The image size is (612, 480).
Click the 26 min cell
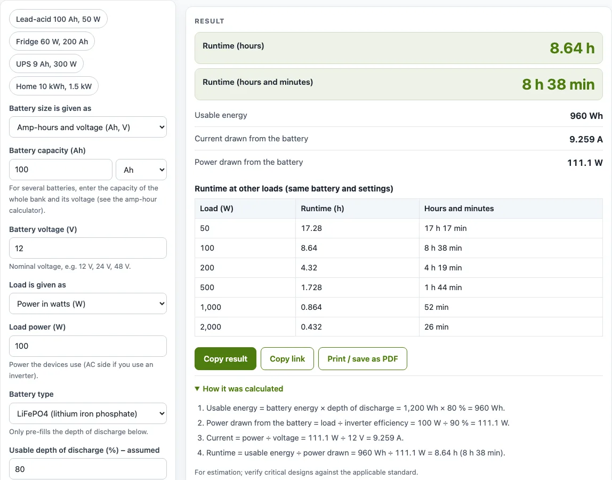[x=511, y=327]
